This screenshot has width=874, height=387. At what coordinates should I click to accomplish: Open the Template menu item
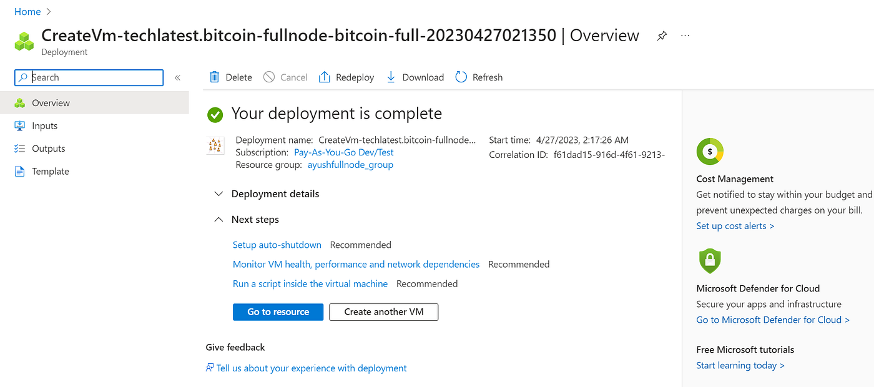click(x=94, y=171)
